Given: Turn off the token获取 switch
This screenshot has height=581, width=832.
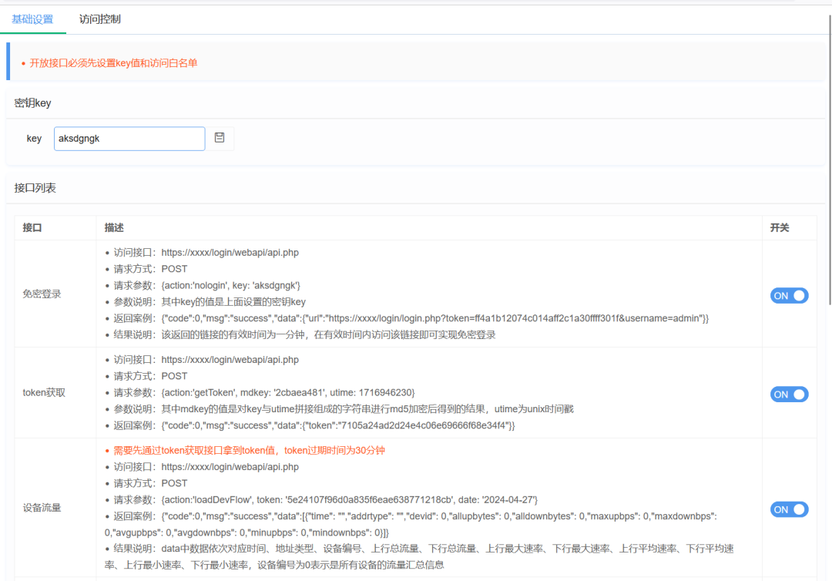Looking at the screenshot, I should click(x=789, y=395).
